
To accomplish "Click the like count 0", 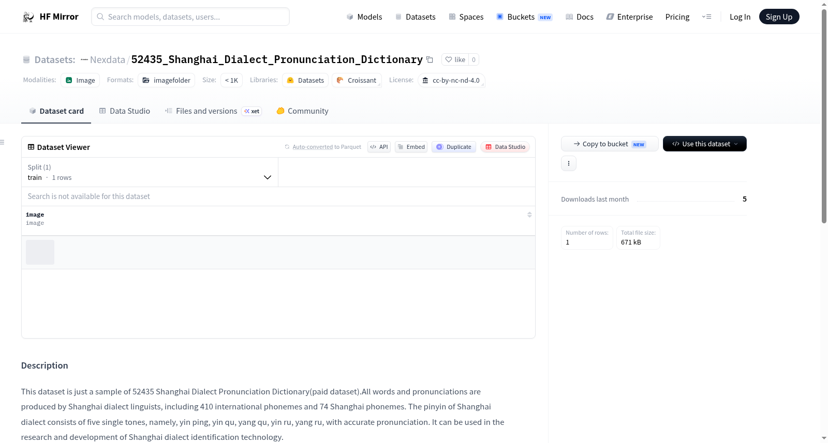I will click(x=474, y=59).
